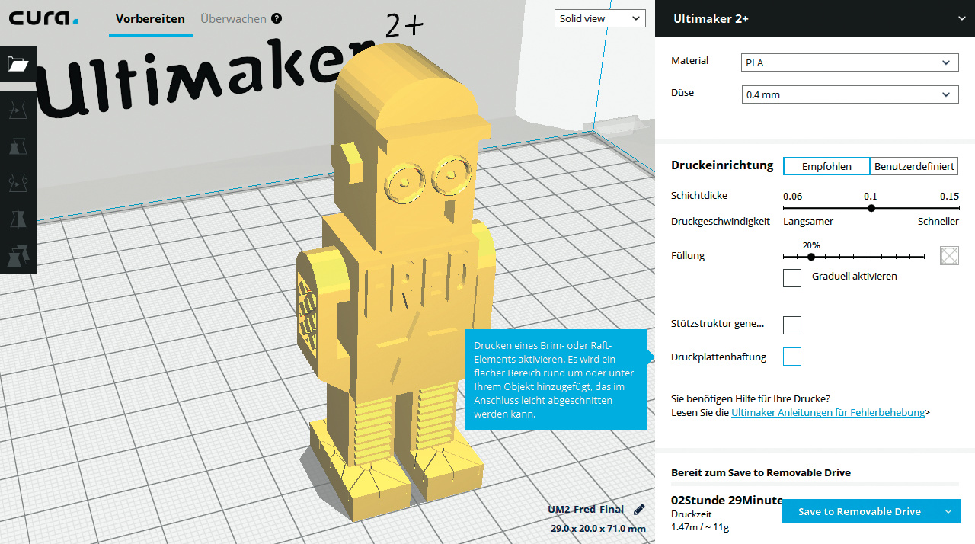
Task: Click the Bereit zum Save to Removable Drive text
Action: (x=761, y=472)
